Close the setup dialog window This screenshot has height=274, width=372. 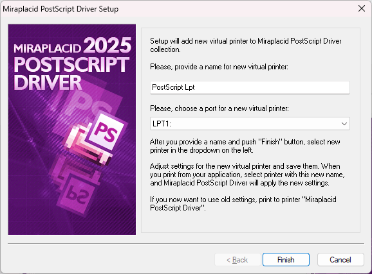click(x=362, y=9)
